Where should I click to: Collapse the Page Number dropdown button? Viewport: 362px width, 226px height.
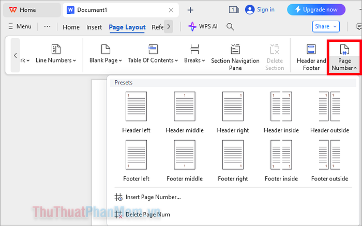344,57
